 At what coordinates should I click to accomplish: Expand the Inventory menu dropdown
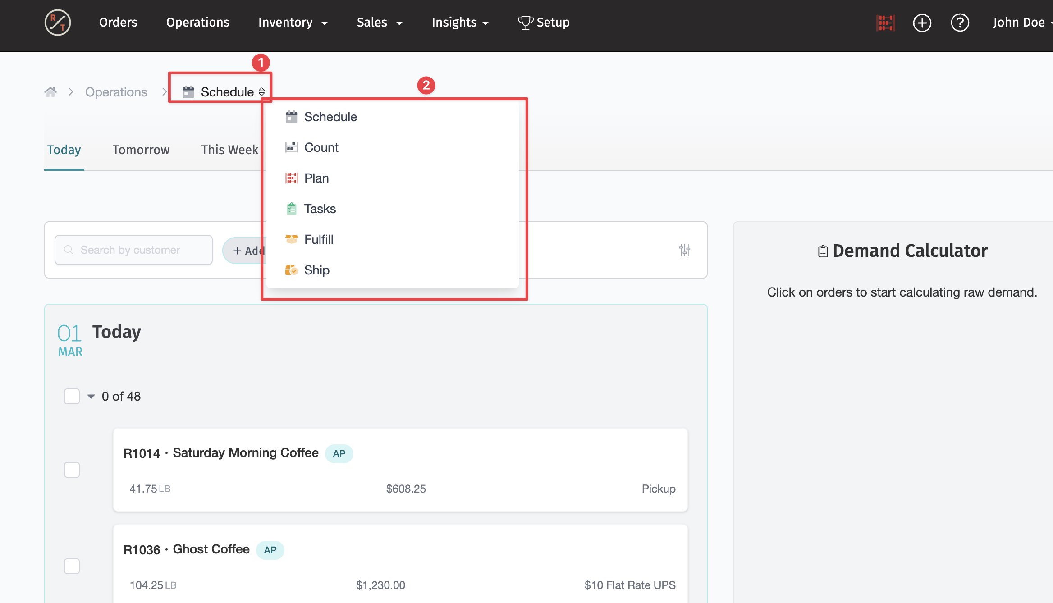pos(293,23)
